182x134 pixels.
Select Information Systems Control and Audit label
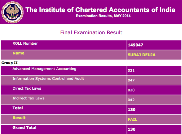coord(48,79)
